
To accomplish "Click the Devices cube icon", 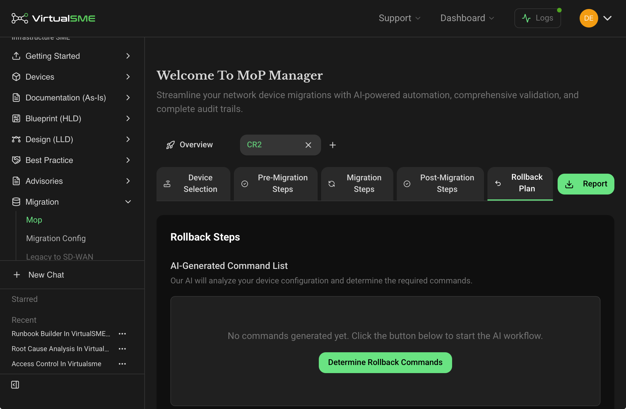I will [x=16, y=77].
